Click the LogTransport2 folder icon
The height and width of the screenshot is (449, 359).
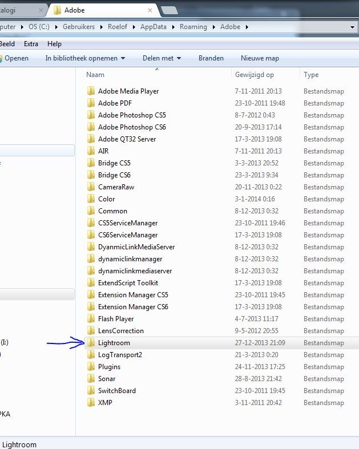[x=91, y=355]
